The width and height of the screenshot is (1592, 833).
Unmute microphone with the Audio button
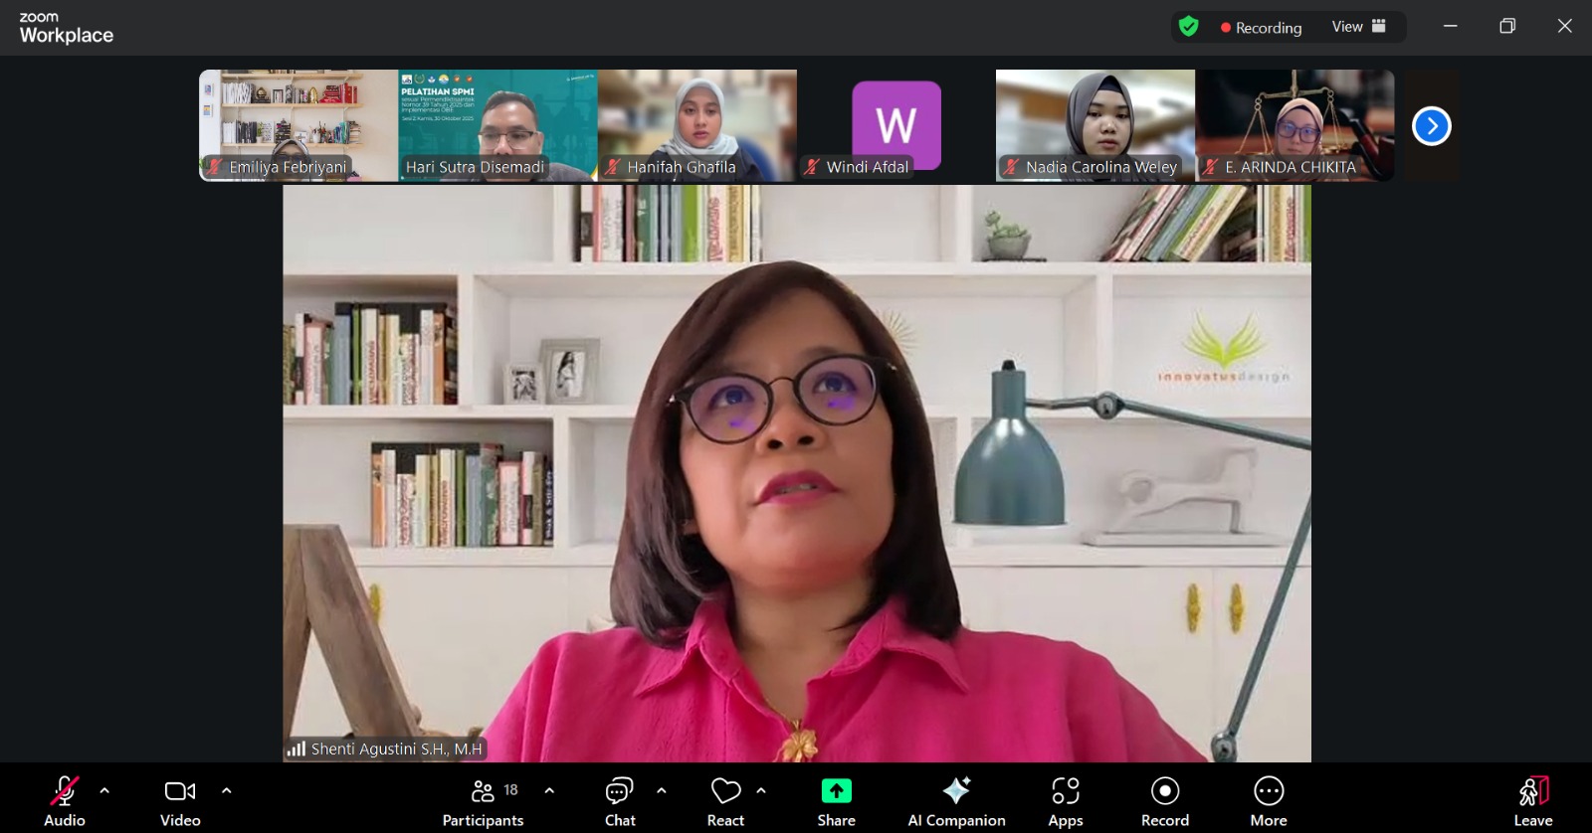(x=65, y=800)
